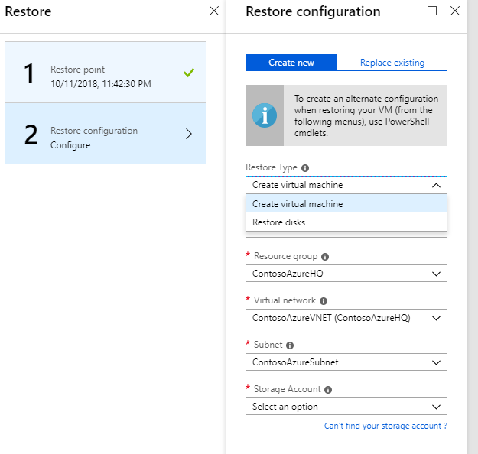Screen dimensions: 478x454
Task: Open step 1 Restore point
Action: 106,73
